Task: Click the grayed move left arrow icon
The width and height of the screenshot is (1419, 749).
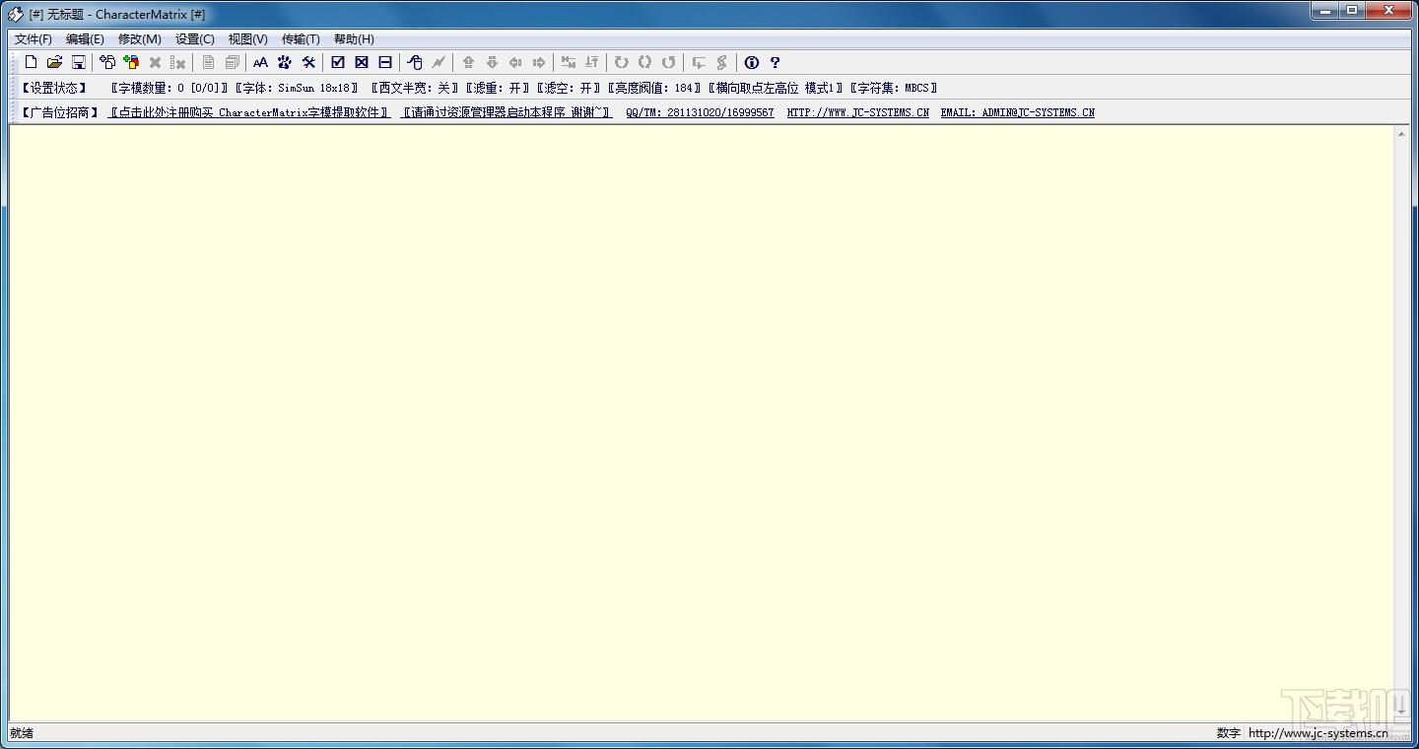Action: [x=515, y=62]
